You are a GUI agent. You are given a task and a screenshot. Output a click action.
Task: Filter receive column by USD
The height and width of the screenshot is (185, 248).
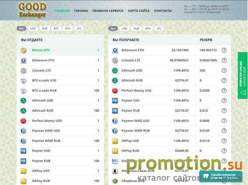pos(124,29)
